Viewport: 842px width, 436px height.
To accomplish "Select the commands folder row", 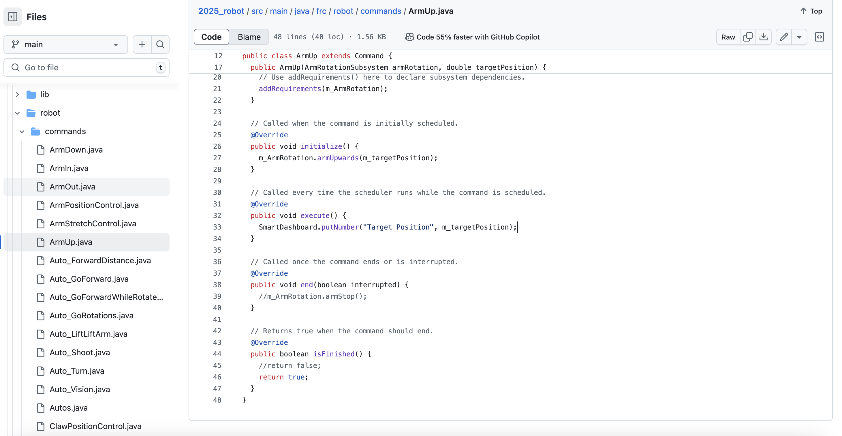I will (86, 131).
